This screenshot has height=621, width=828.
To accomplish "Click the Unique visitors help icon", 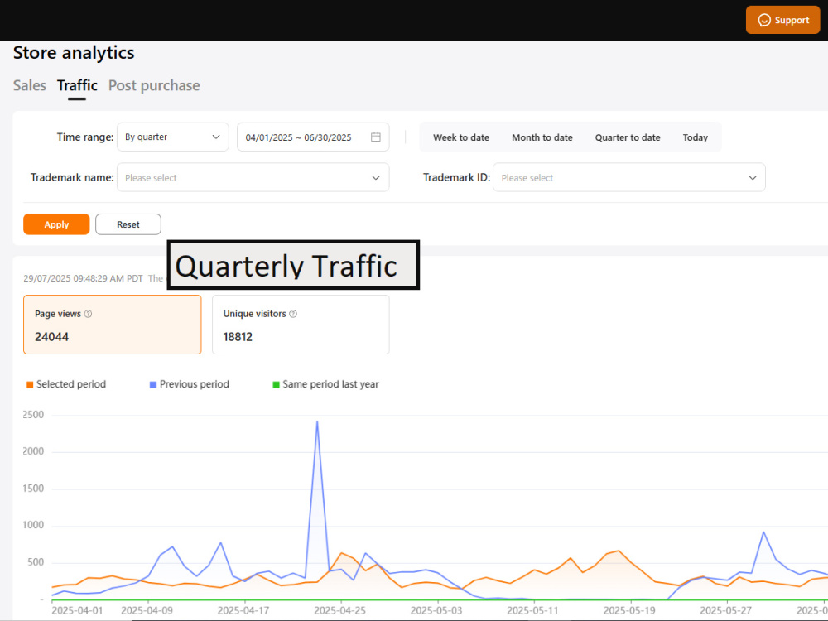I will click(x=293, y=314).
